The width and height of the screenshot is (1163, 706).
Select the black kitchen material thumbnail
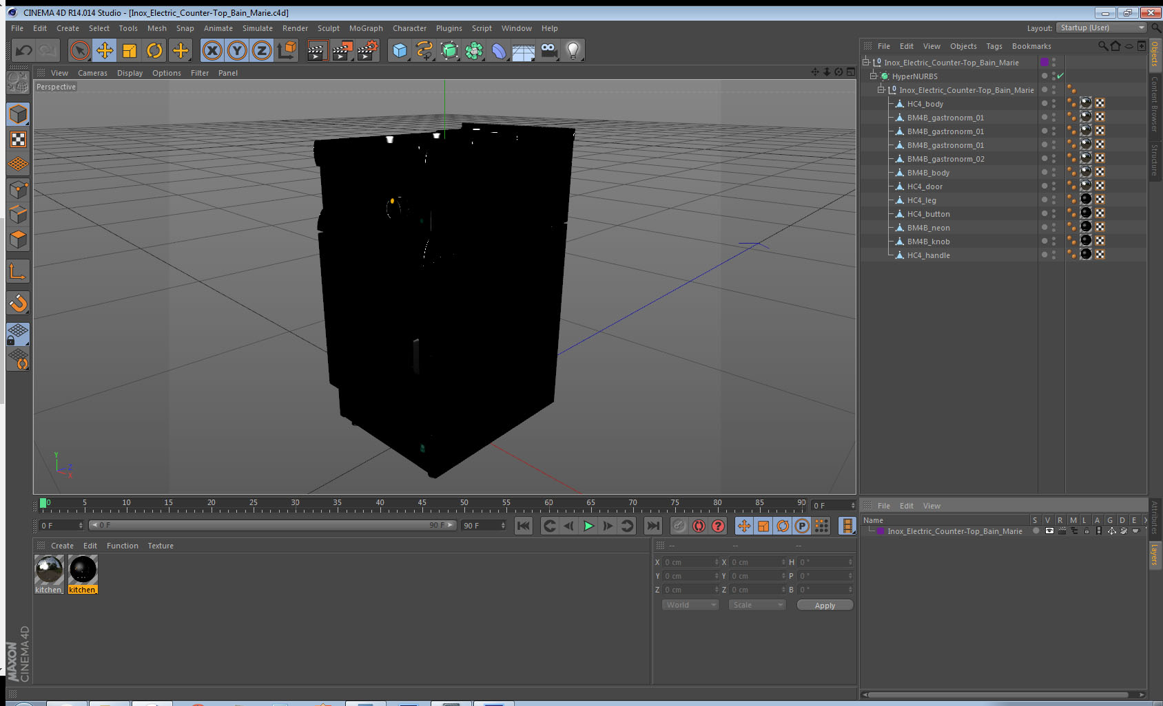pos(83,569)
